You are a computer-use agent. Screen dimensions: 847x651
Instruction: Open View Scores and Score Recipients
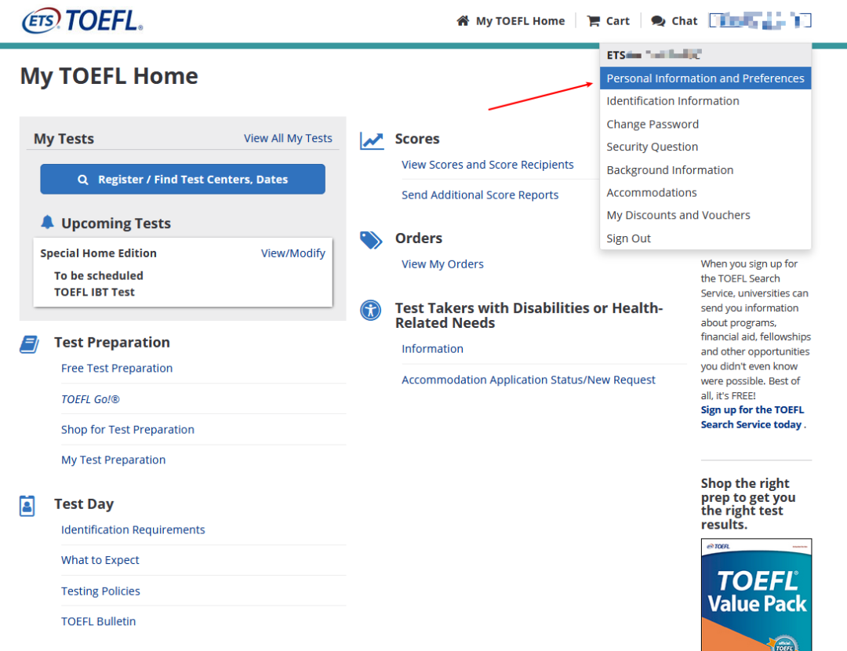(487, 165)
